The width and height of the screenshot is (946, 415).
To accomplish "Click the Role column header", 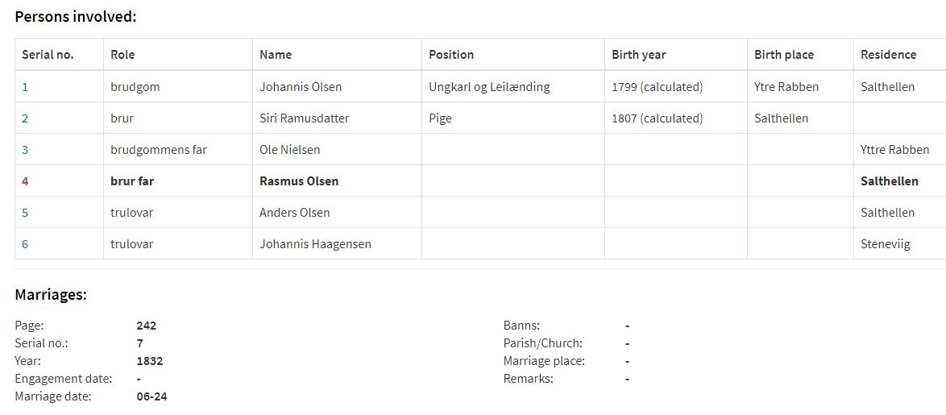I will pyautogui.click(x=122, y=54).
